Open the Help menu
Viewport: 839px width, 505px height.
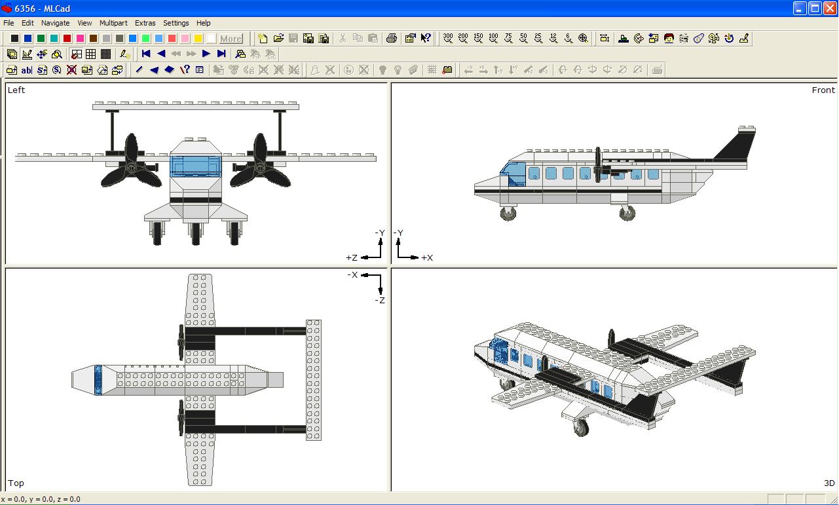(x=204, y=23)
